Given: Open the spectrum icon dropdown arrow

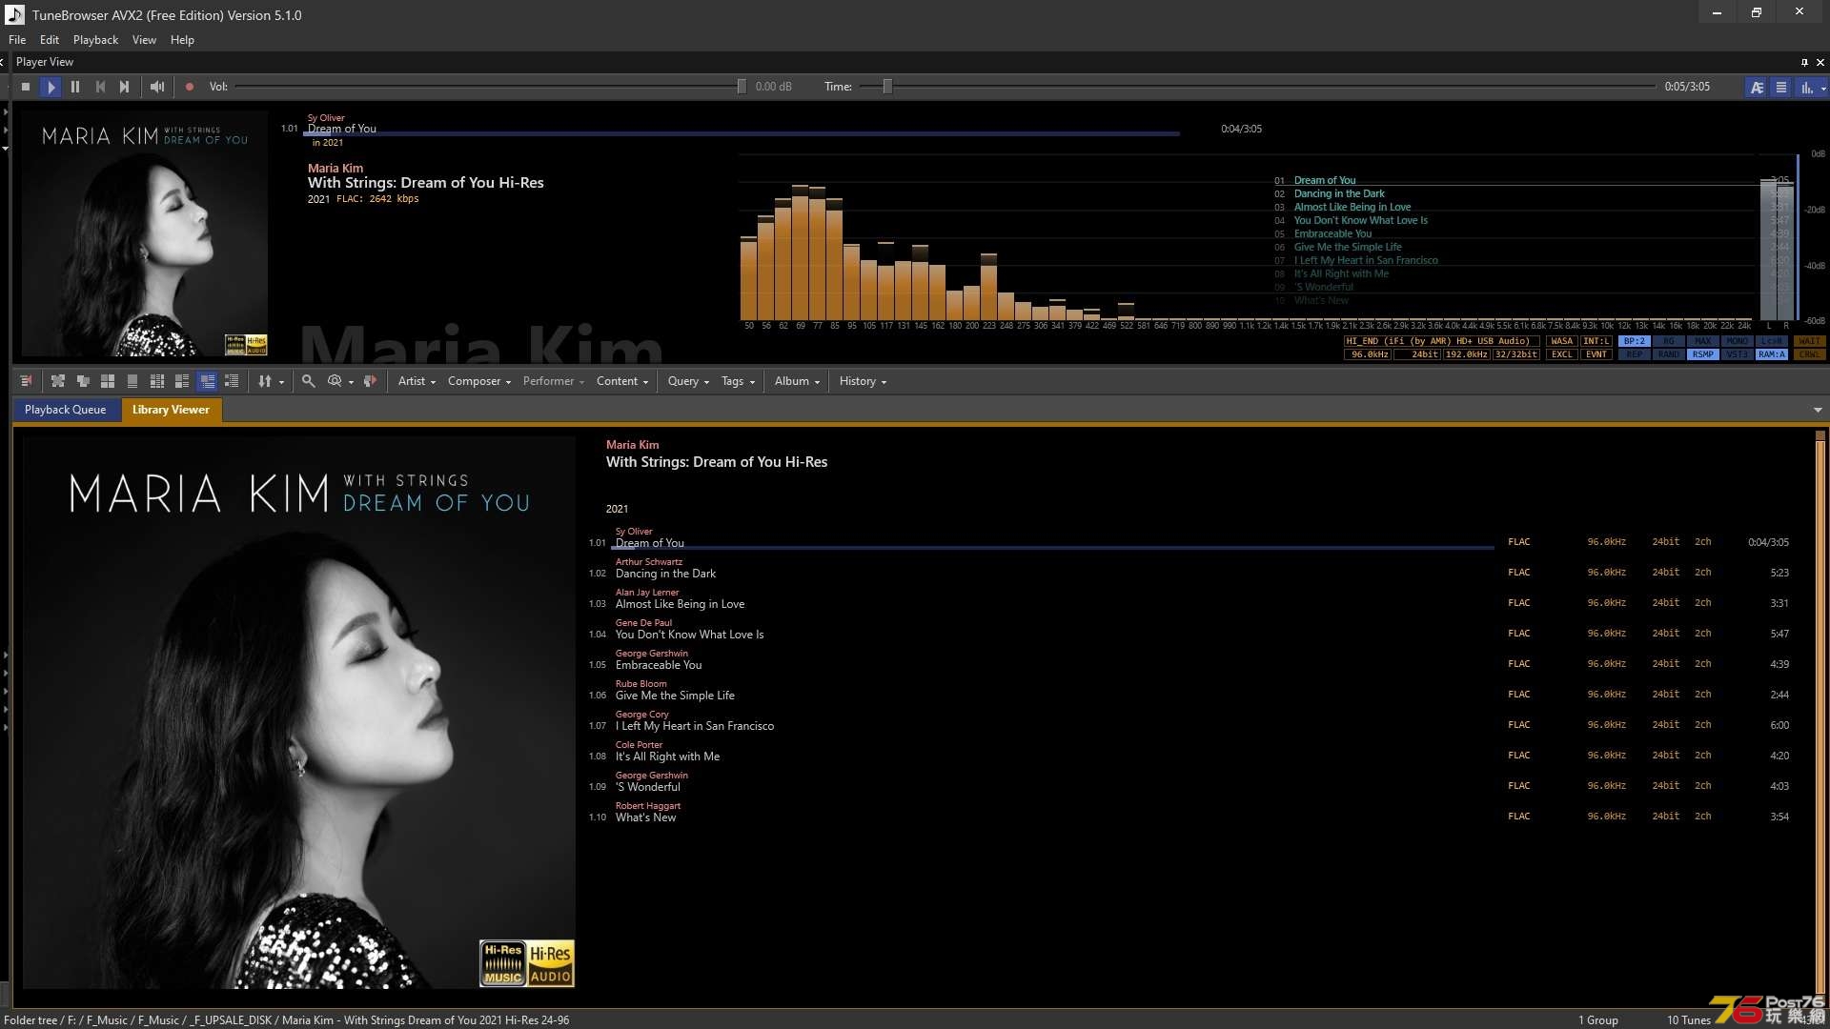Looking at the screenshot, I should (x=1823, y=88).
